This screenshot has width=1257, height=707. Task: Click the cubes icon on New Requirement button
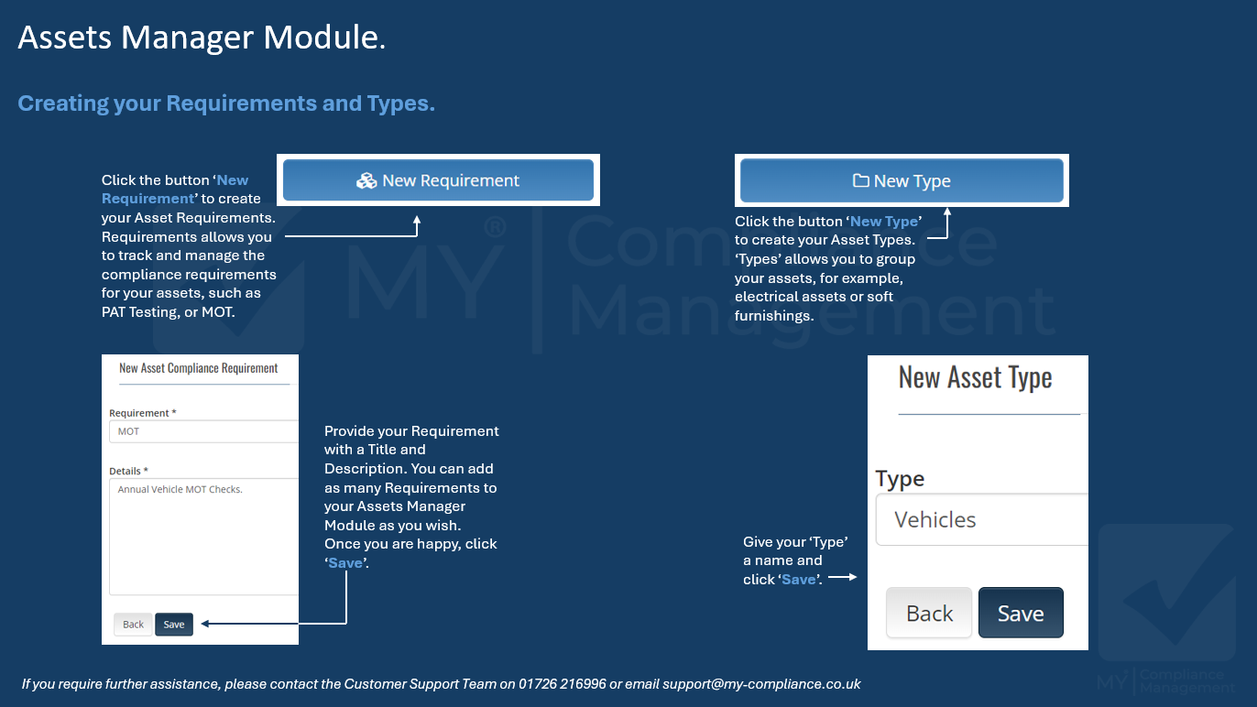pyautogui.click(x=366, y=180)
